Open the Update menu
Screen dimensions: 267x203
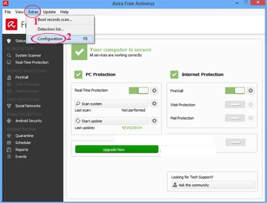pos(49,12)
